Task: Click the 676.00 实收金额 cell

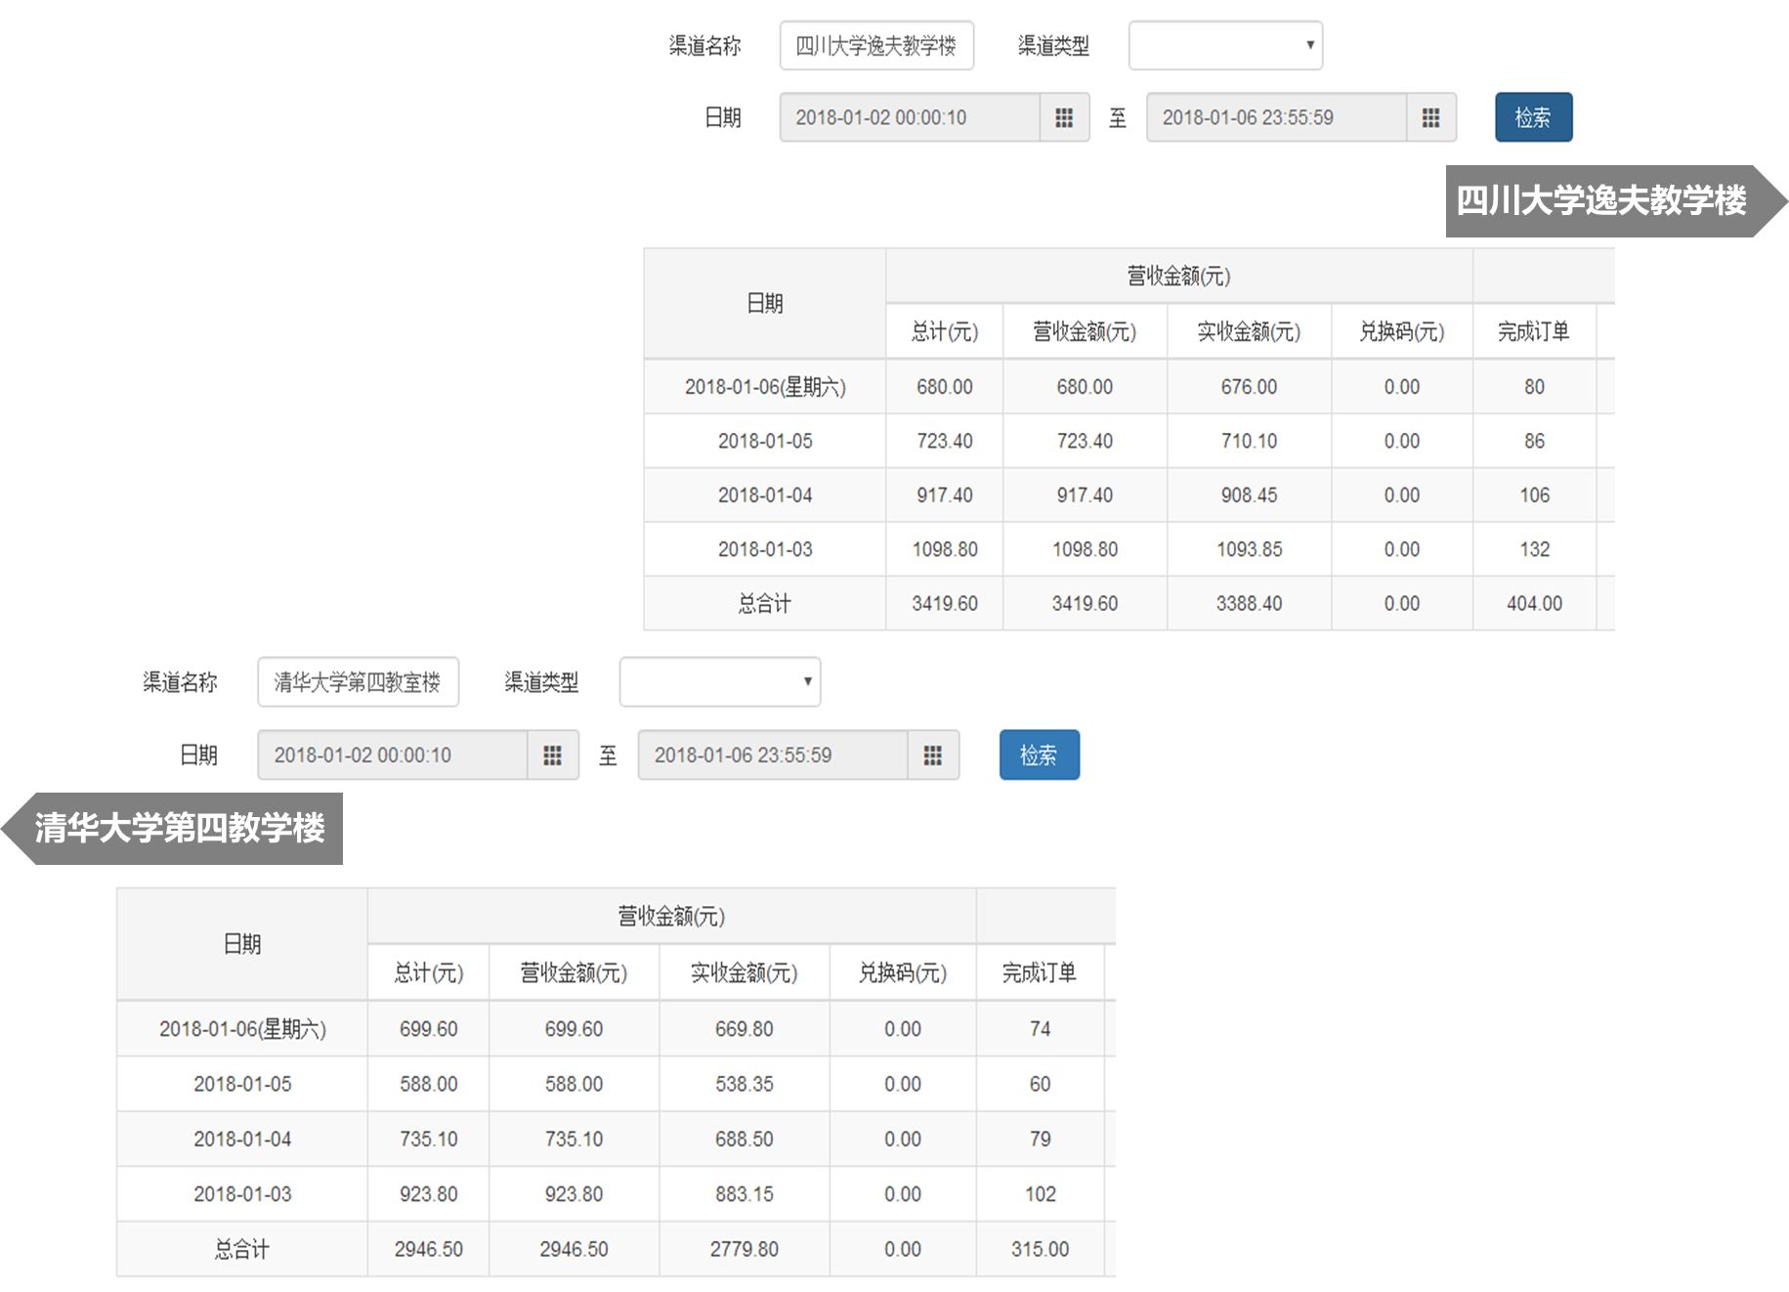Action: [x=1249, y=387]
